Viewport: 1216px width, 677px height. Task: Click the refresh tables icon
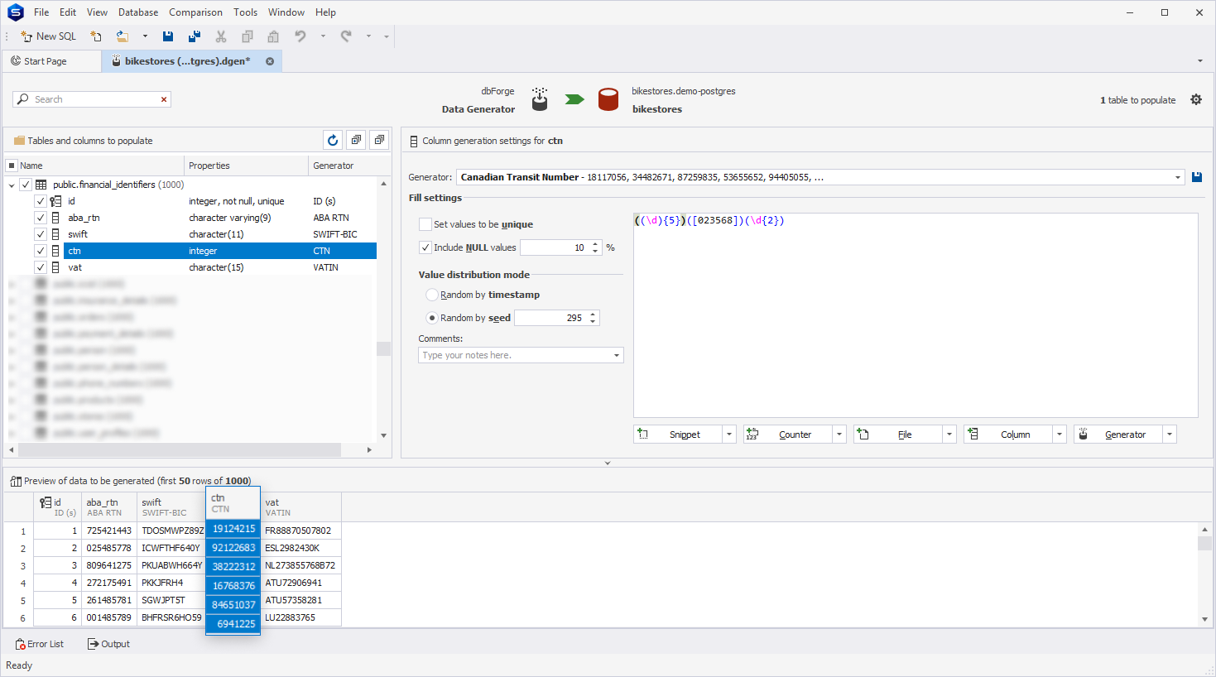(333, 141)
